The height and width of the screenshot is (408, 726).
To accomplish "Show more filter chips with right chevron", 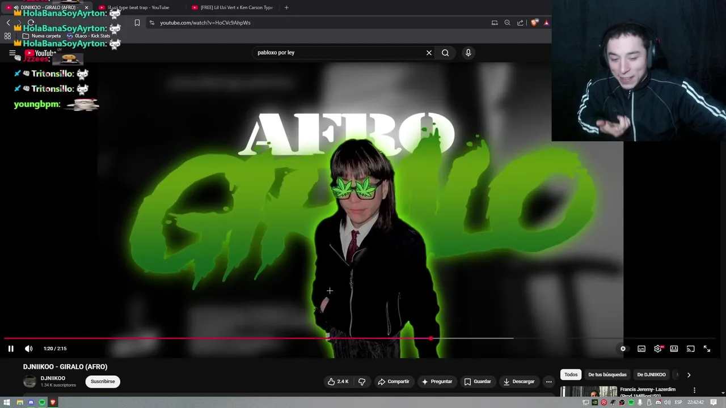I will (x=689, y=375).
